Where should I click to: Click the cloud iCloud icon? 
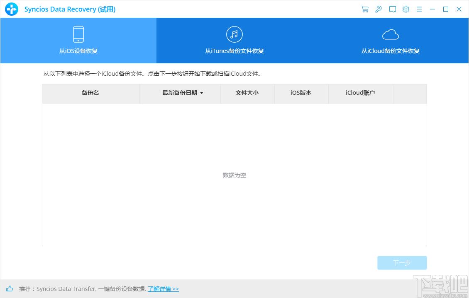click(390, 35)
